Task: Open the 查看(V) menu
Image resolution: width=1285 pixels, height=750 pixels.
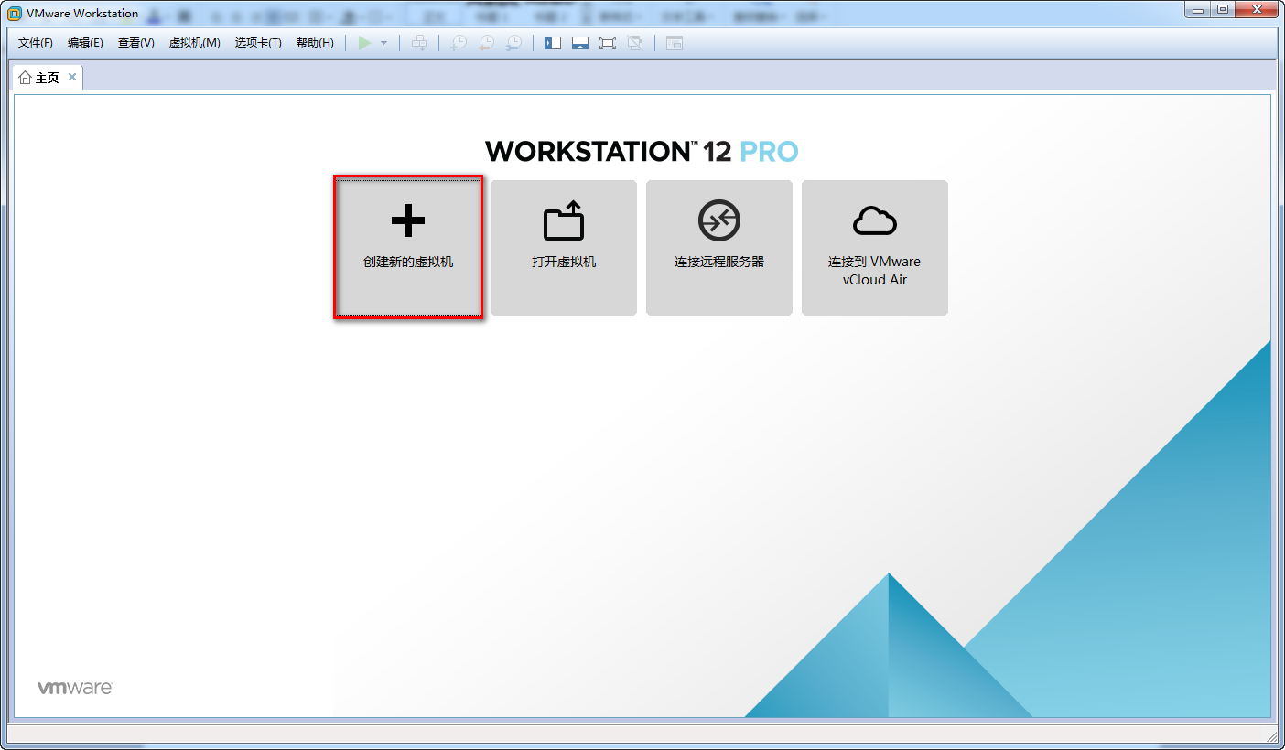Action: tap(135, 43)
